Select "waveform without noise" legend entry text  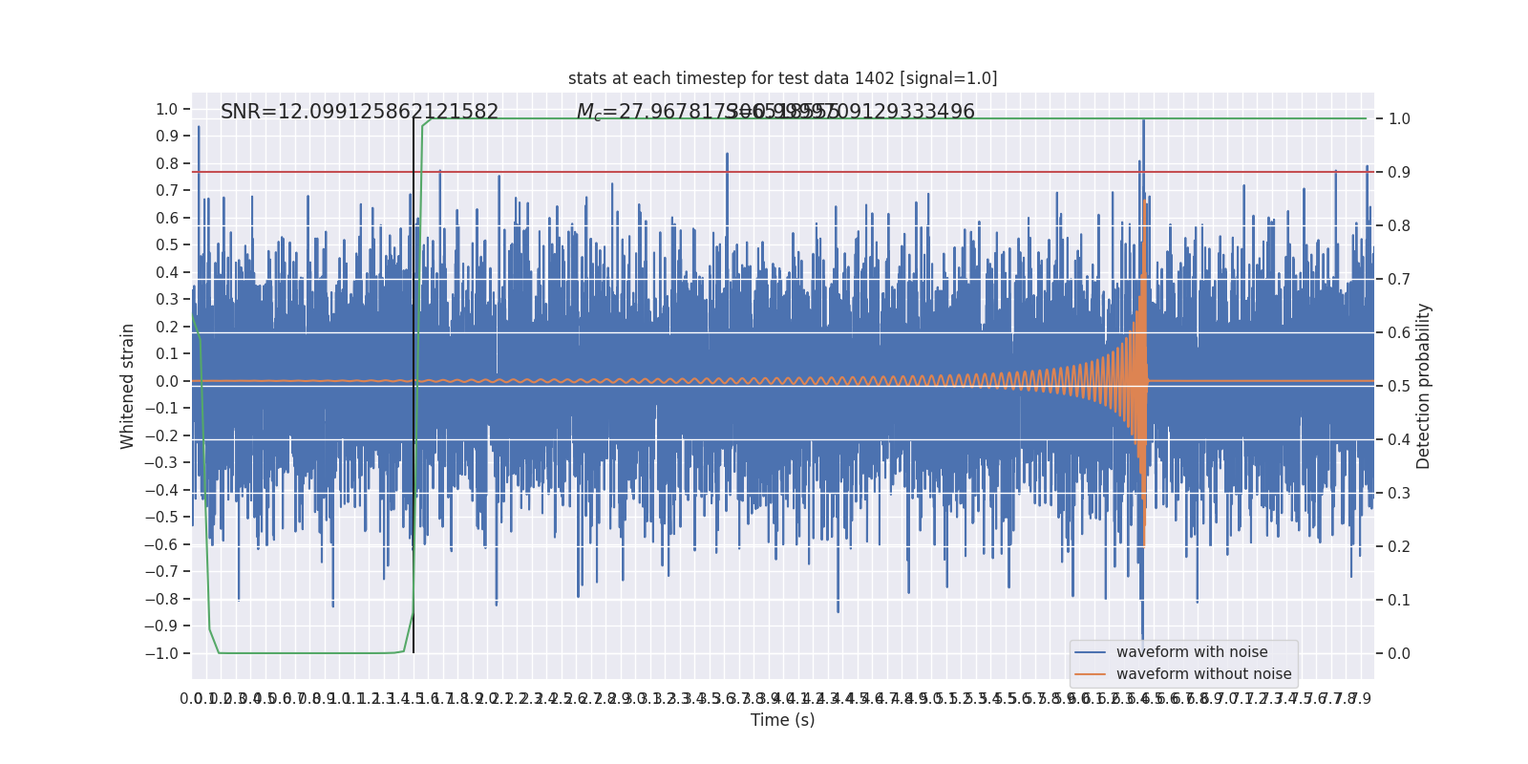[x=1203, y=674]
